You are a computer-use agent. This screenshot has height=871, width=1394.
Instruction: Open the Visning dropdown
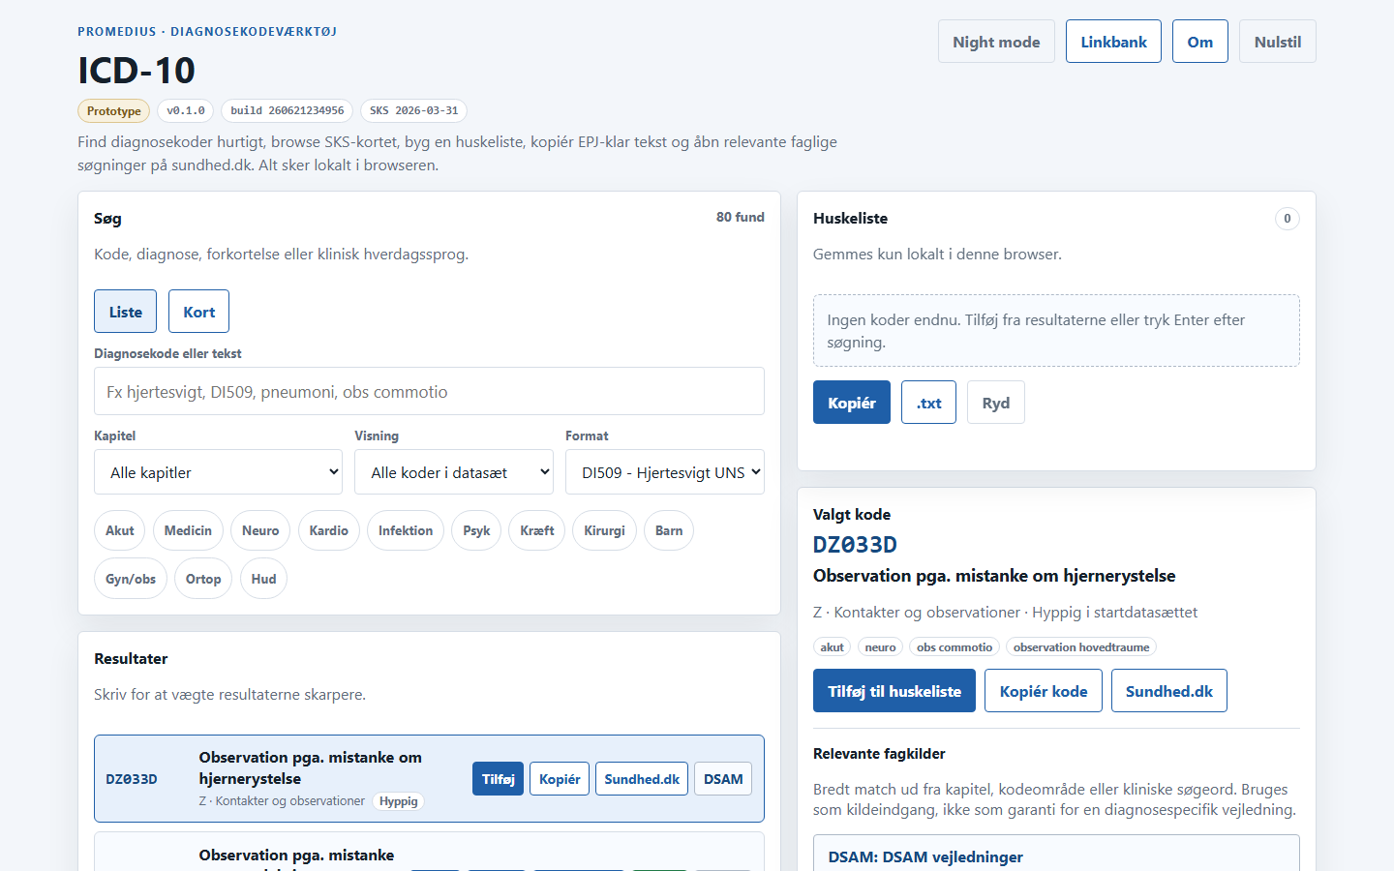454,472
